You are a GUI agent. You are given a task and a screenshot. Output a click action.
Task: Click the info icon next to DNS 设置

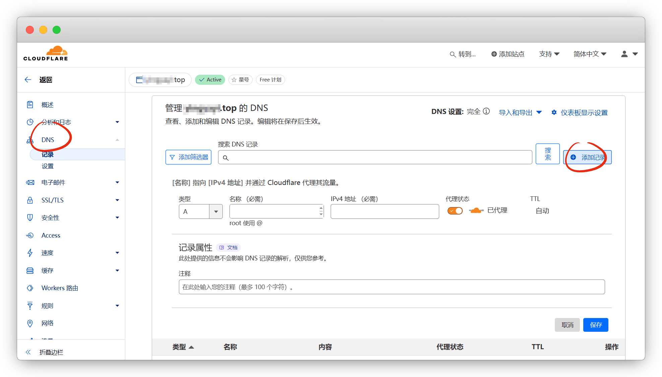[486, 111]
